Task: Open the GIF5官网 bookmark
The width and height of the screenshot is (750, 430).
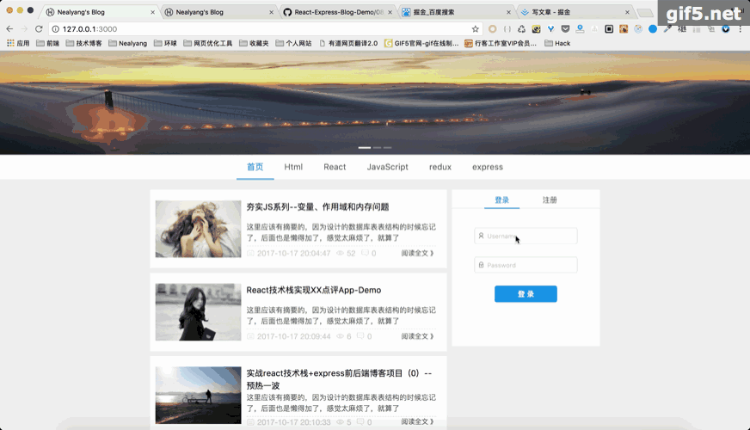Action: (x=421, y=43)
